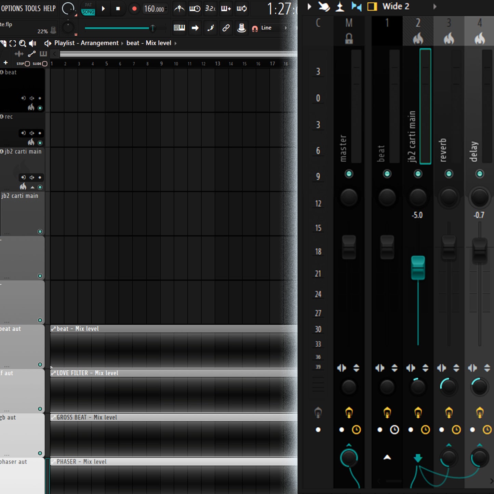This screenshot has height=494, width=494.
Task: Mute the rec playlist track
Action: point(40,143)
